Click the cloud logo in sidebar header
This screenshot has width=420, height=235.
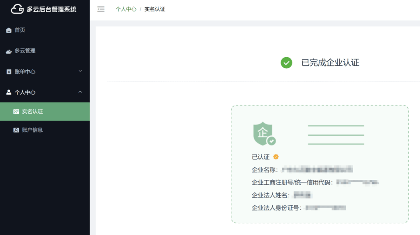[17, 9]
